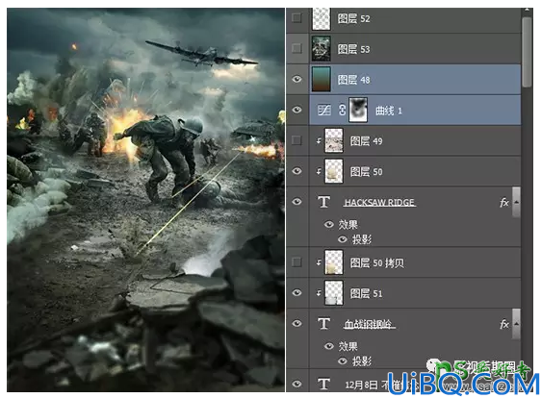
Task: Toggle 投影 eye under 血战钢锯岭
Action: pyautogui.click(x=343, y=361)
